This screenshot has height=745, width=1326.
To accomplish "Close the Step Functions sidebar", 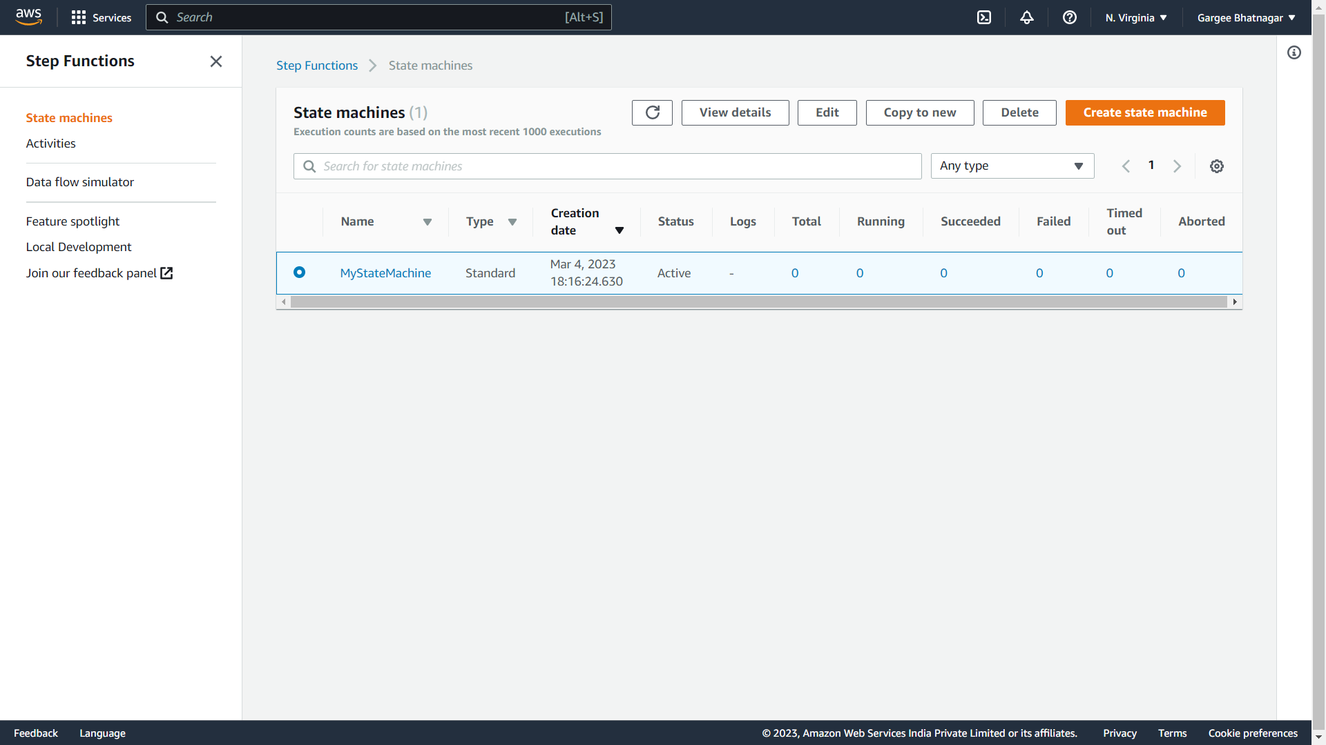I will pyautogui.click(x=216, y=61).
